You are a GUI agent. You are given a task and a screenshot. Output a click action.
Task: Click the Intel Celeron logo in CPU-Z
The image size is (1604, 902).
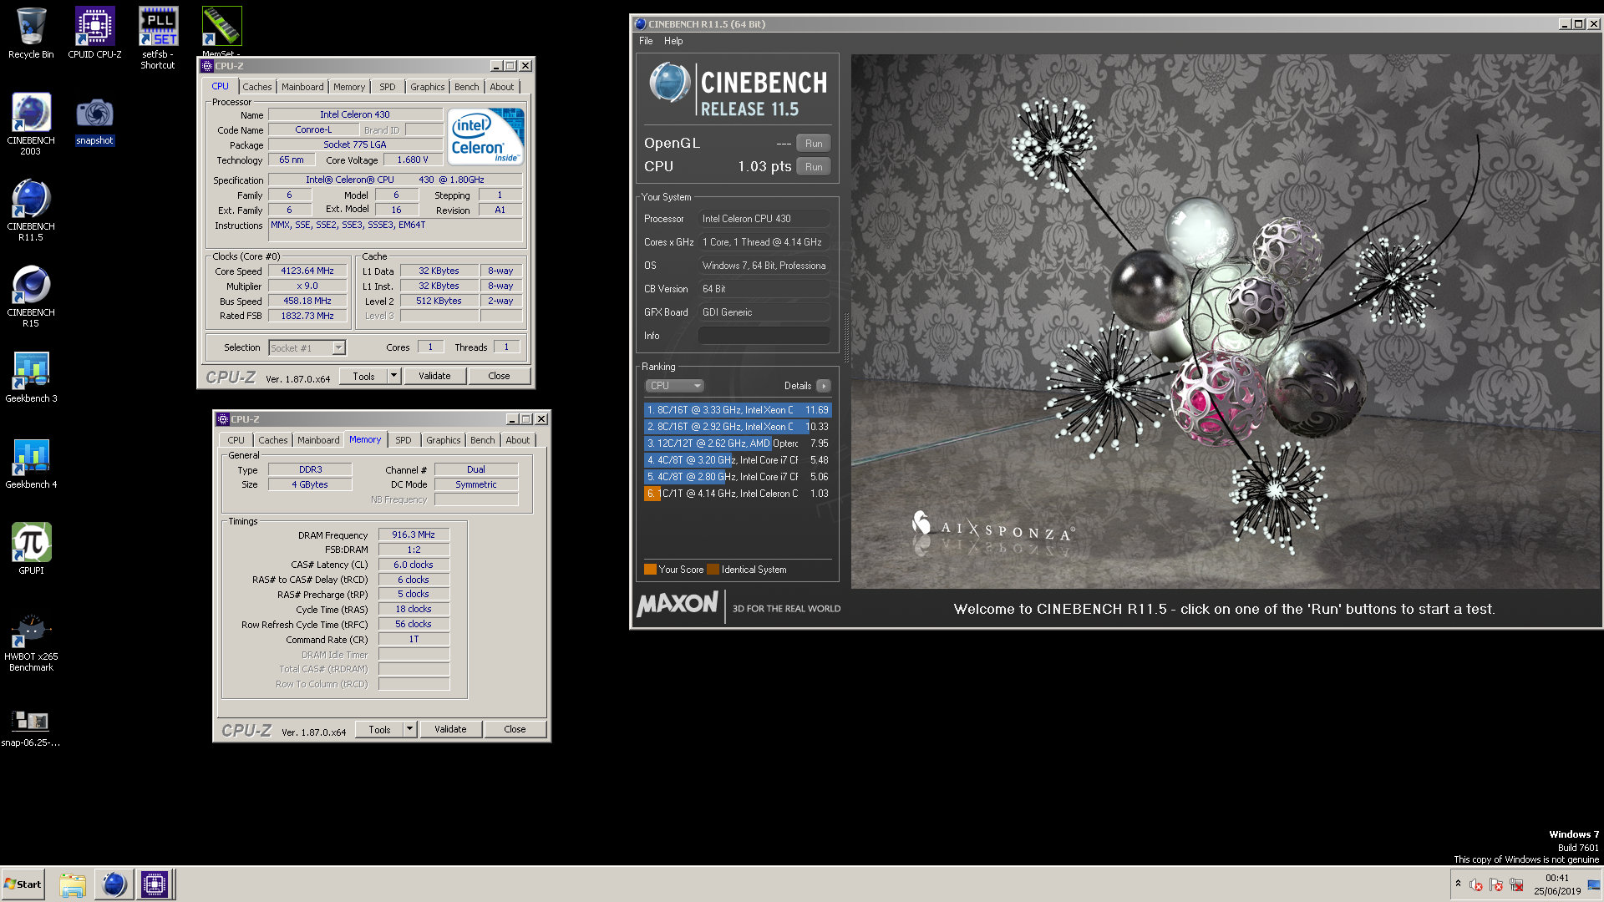pos(485,136)
